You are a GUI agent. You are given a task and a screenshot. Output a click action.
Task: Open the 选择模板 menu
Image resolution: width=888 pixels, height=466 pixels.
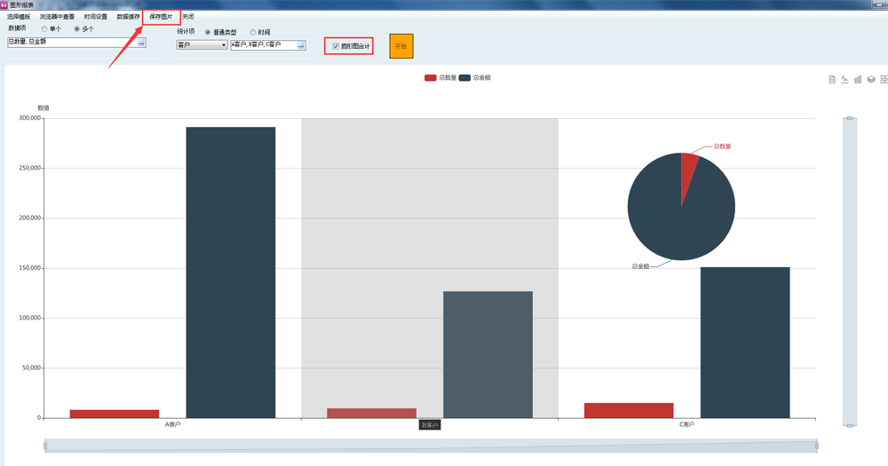[19, 17]
